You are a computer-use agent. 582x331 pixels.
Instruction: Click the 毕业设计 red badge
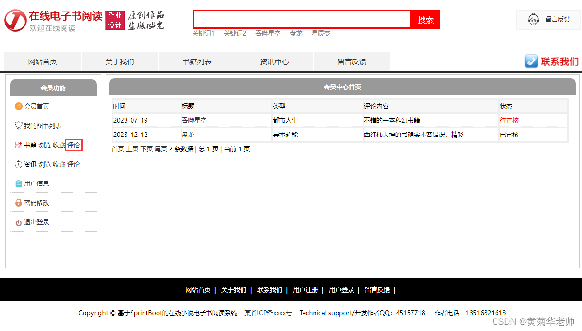click(115, 20)
